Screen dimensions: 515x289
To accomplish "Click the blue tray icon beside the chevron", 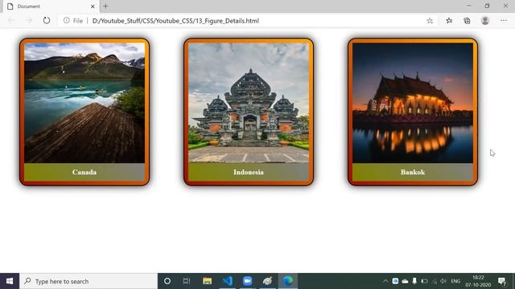I will [x=395, y=281].
